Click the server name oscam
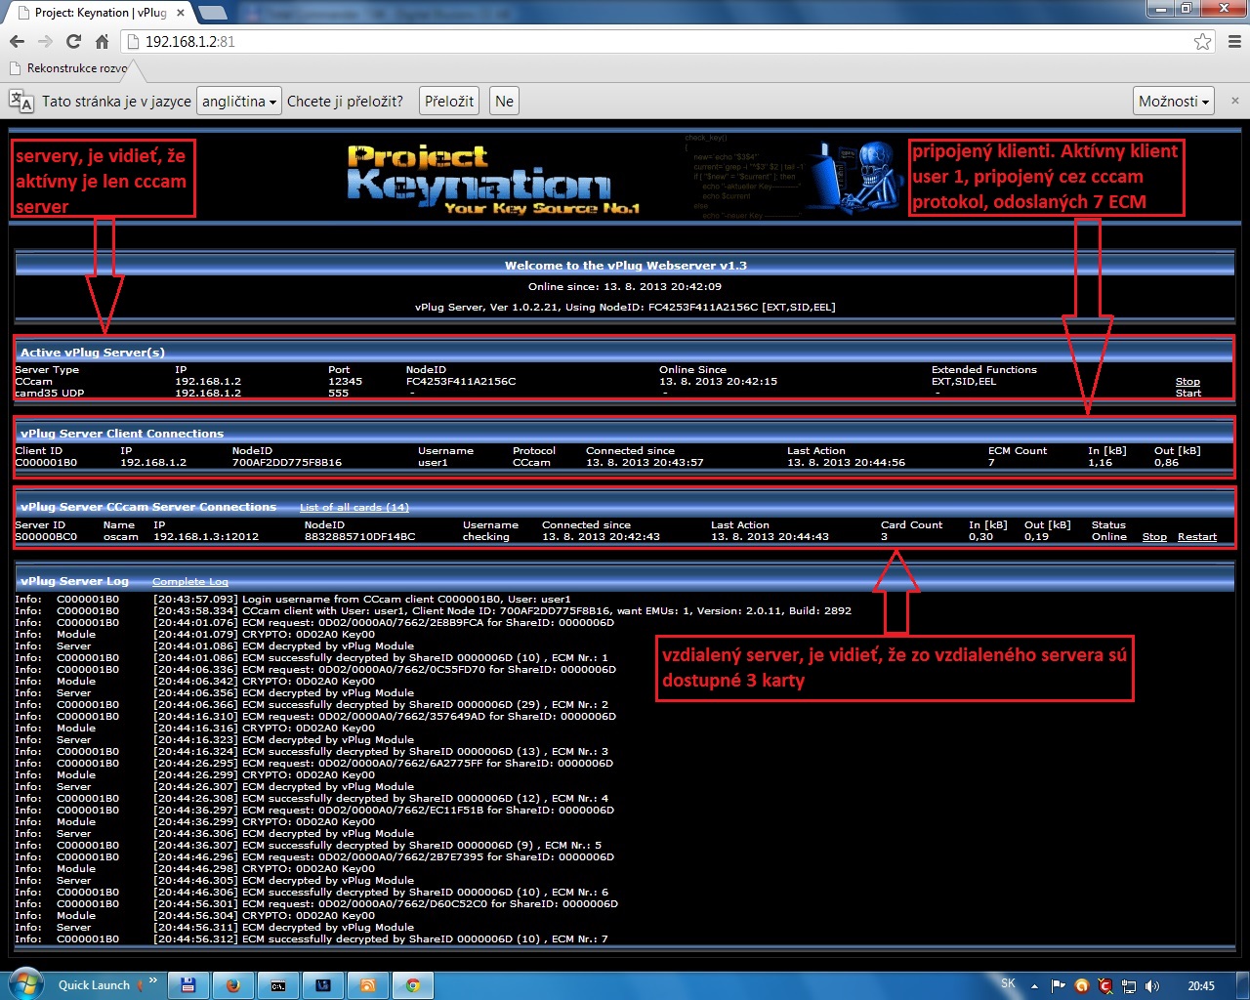This screenshot has width=1250, height=1000. click(x=121, y=537)
